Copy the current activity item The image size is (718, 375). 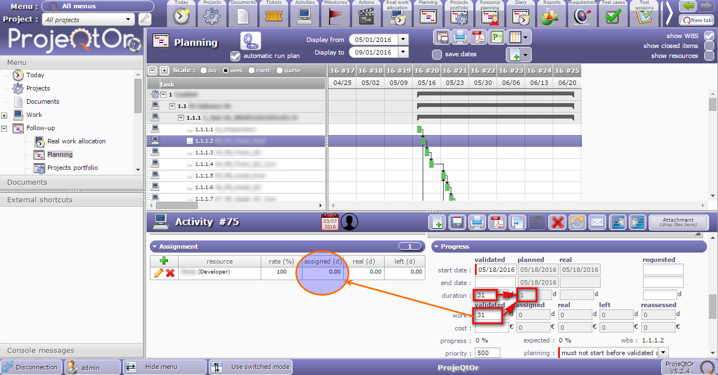tap(517, 222)
